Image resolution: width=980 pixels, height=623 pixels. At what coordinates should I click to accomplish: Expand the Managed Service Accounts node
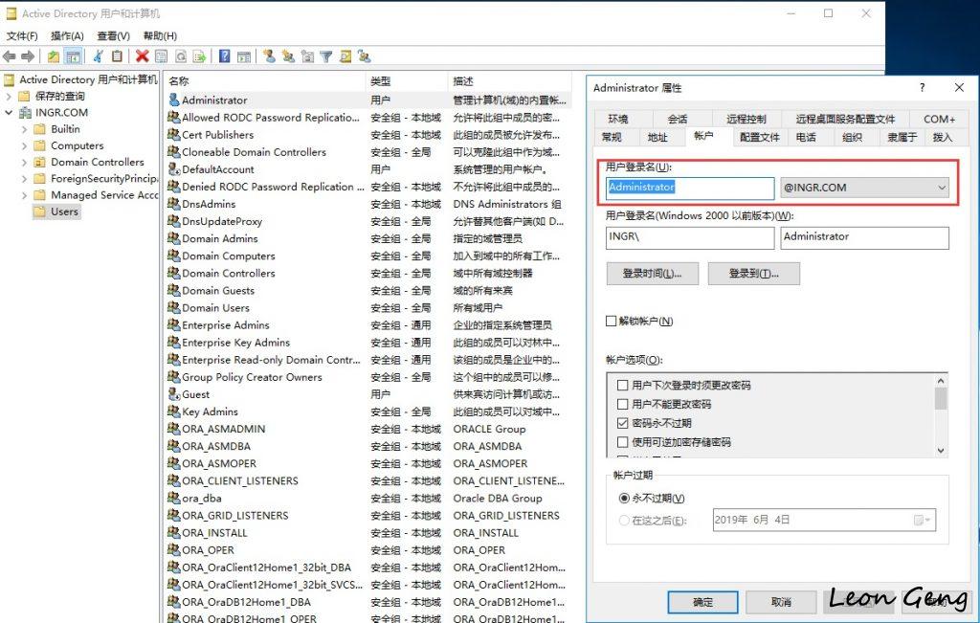point(24,195)
